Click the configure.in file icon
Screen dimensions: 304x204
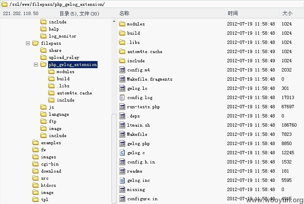tap(122, 199)
